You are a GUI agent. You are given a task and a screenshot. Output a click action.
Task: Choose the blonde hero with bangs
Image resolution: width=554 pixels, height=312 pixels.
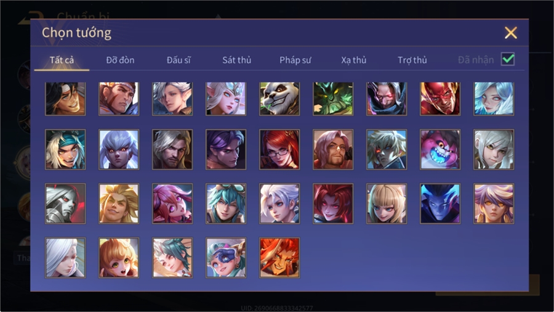point(386,203)
